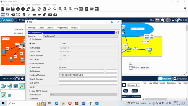Switch to Simulation mode

click(x=180, y=79)
